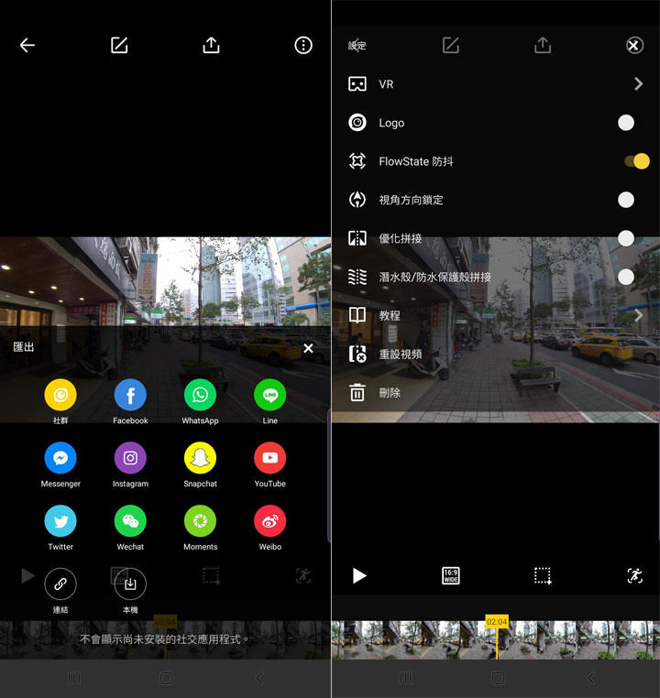This screenshot has height=698, width=660.
Task: Disable FlowState 防抖 stabilization switch
Action: [636, 161]
